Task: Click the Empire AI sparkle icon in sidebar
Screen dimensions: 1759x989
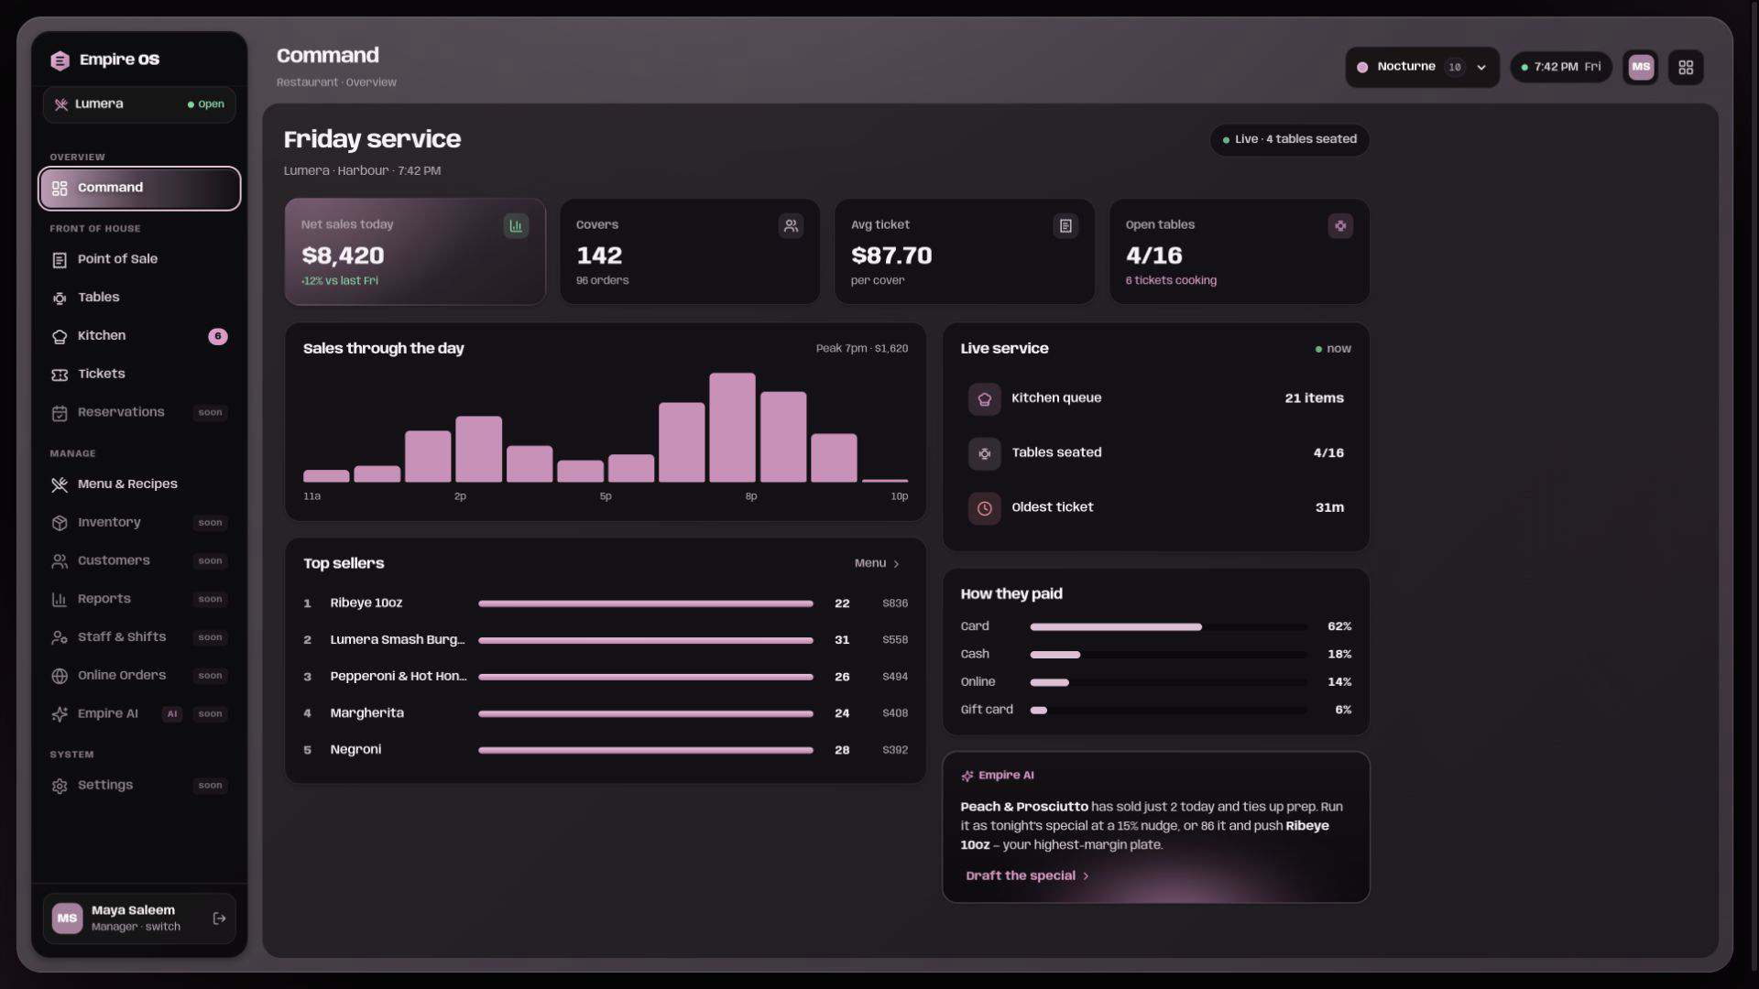Action: click(x=60, y=714)
